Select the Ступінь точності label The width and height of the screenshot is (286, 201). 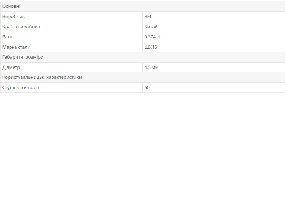[x=21, y=87]
